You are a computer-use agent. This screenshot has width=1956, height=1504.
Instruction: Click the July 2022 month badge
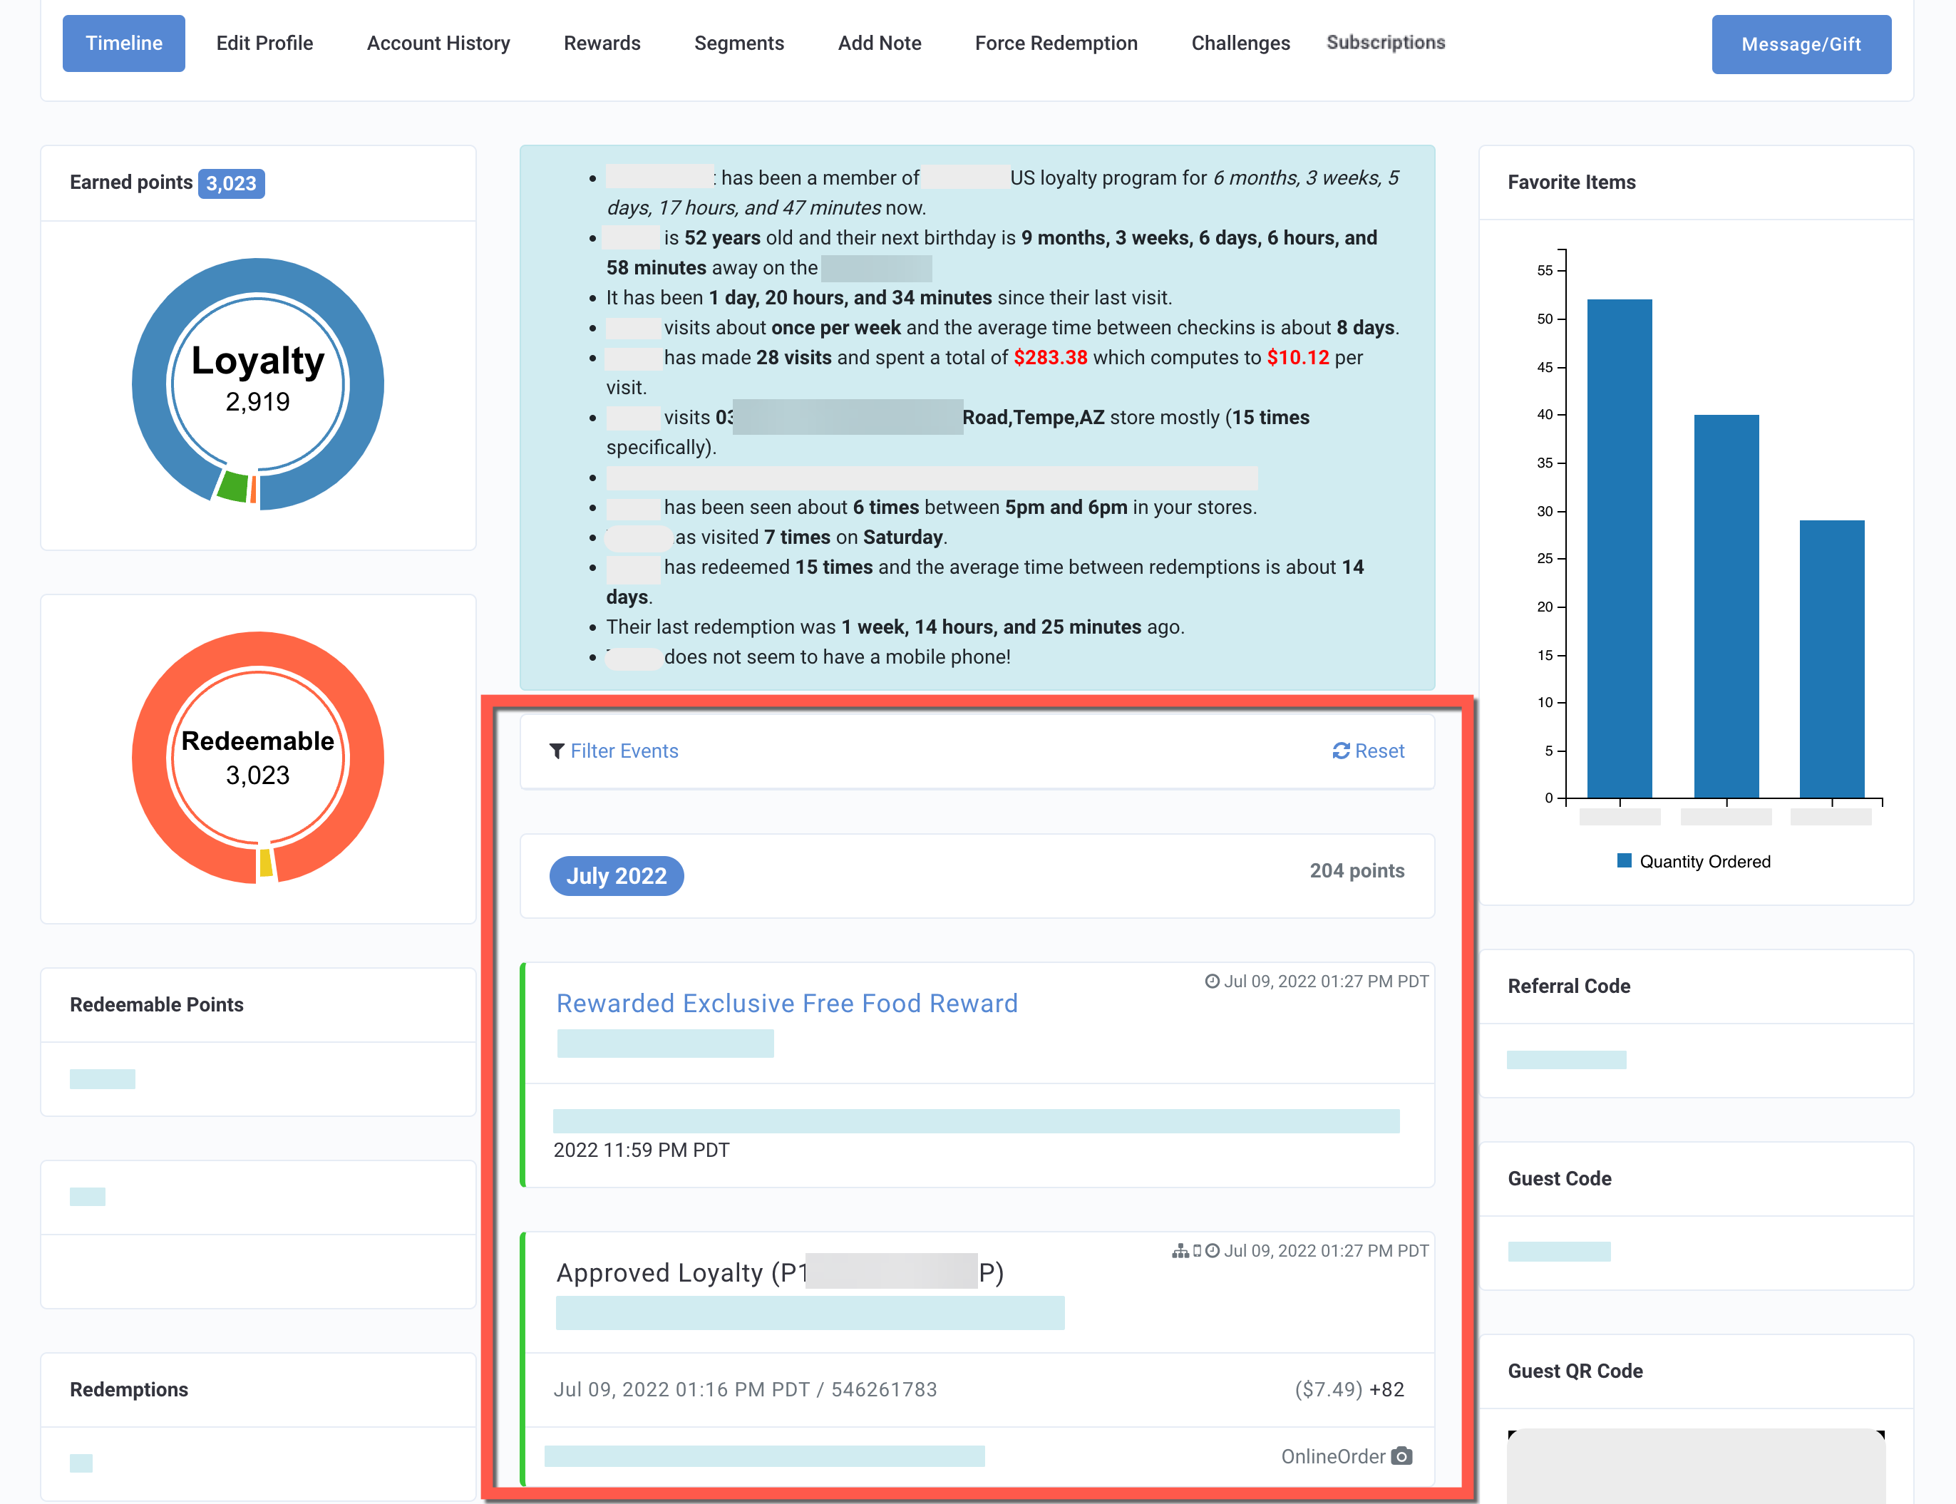[x=616, y=875]
